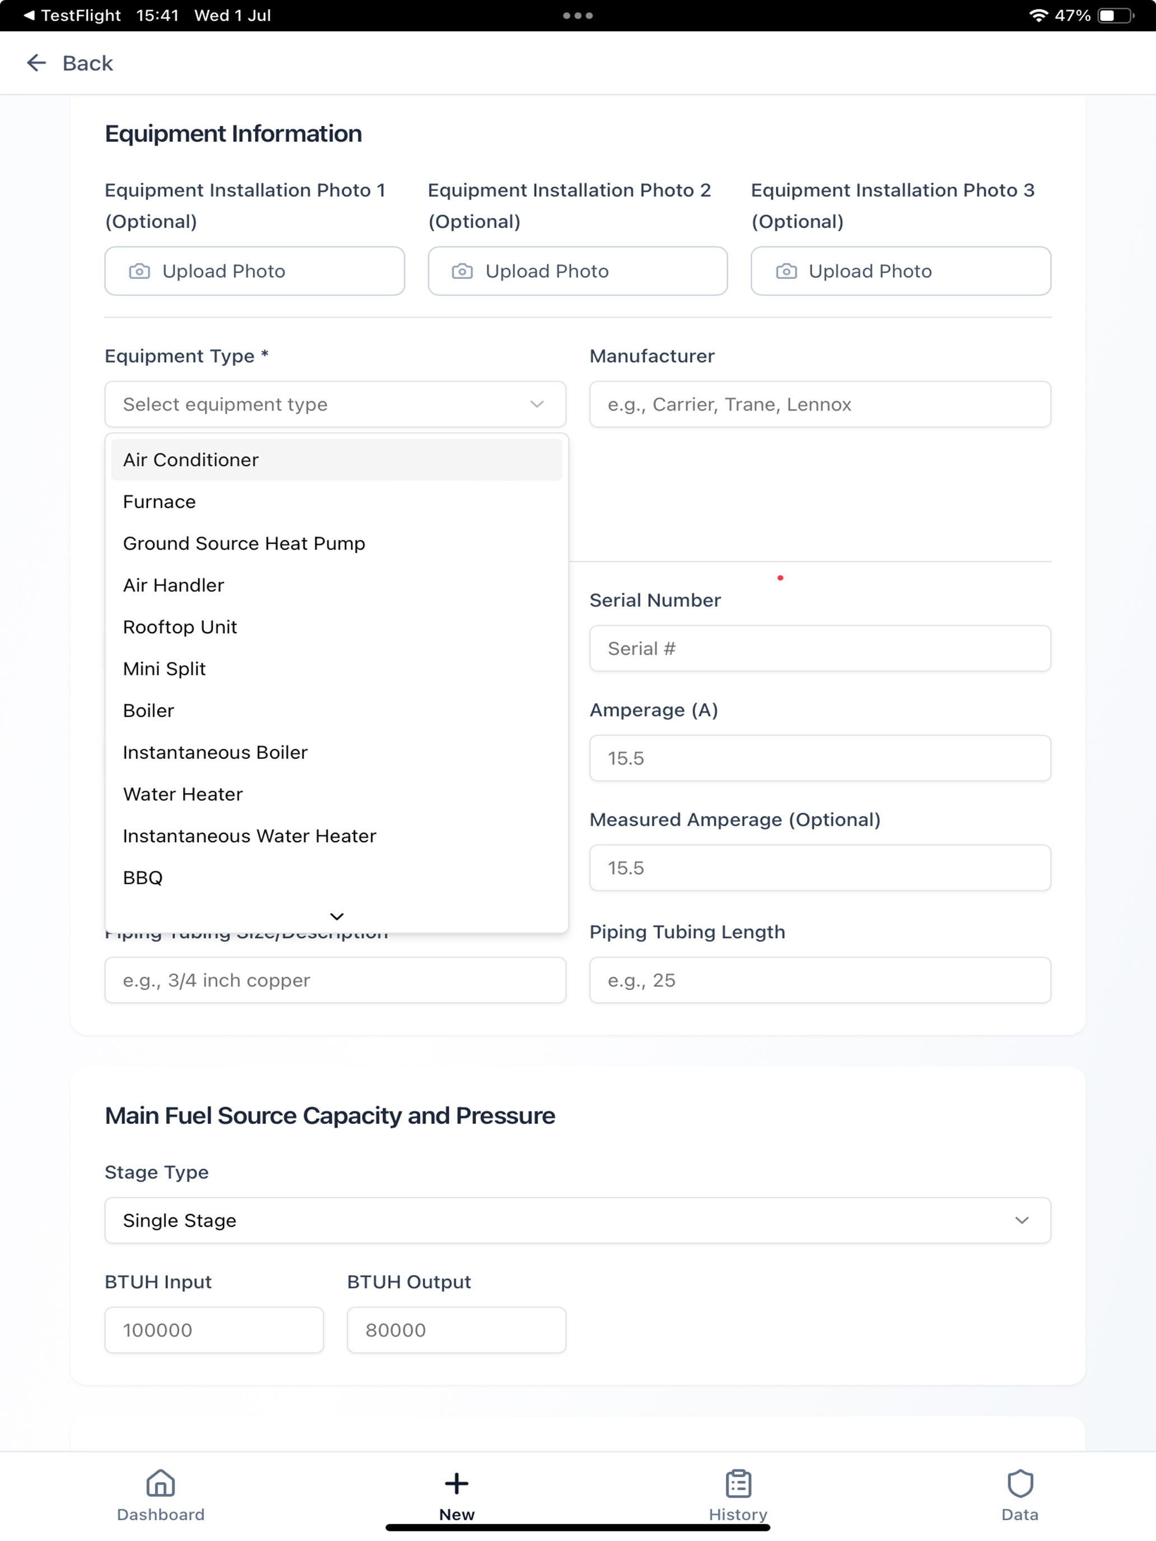Select Furnace option
1156x1541 pixels.
click(337, 502)
